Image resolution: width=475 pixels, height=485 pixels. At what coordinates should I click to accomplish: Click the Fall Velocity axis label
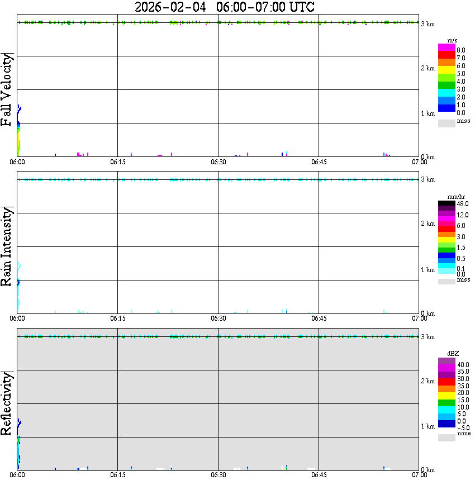(x=6, y=89)
